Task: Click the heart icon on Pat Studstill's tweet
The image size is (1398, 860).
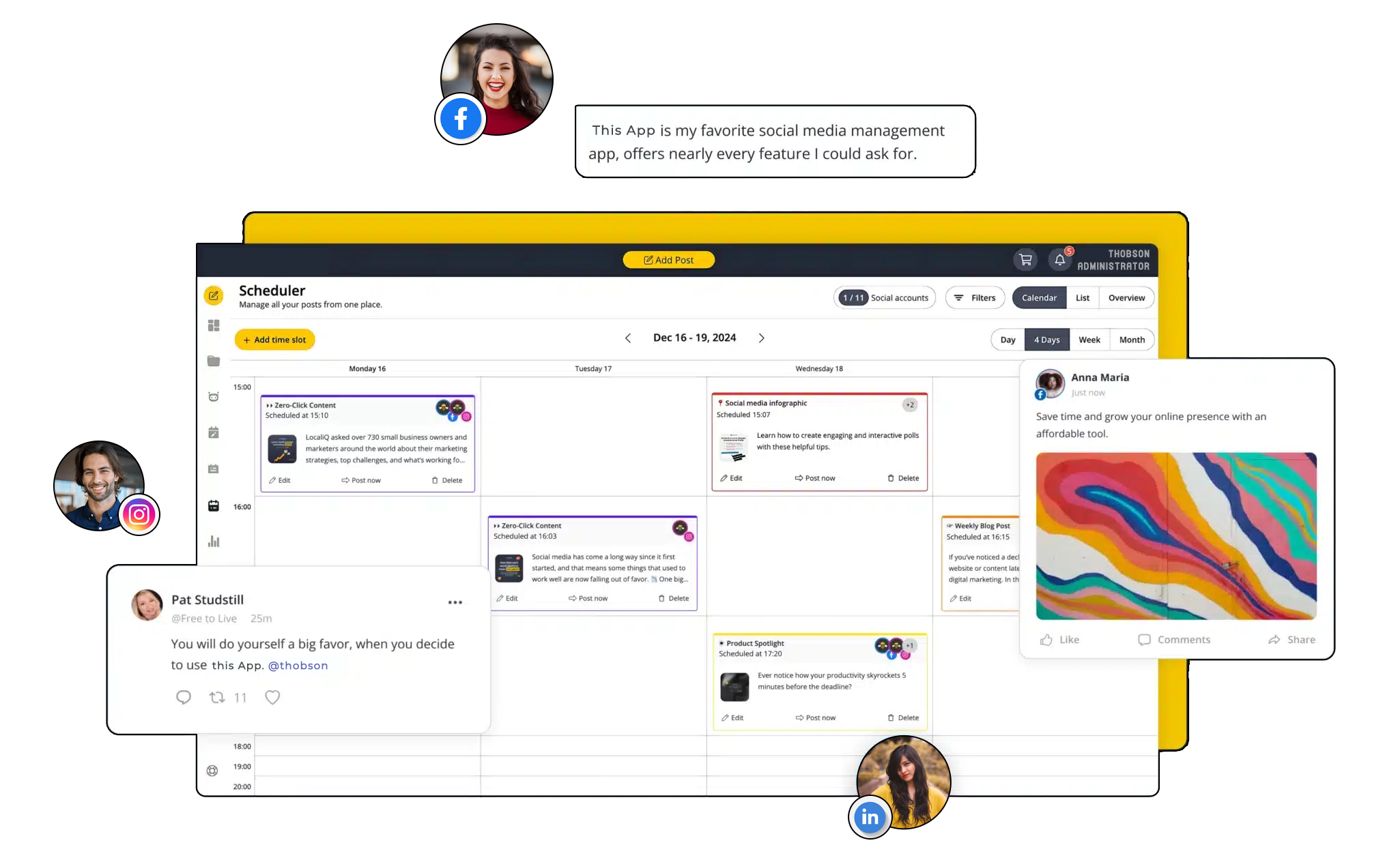Action: pos(272,697)
